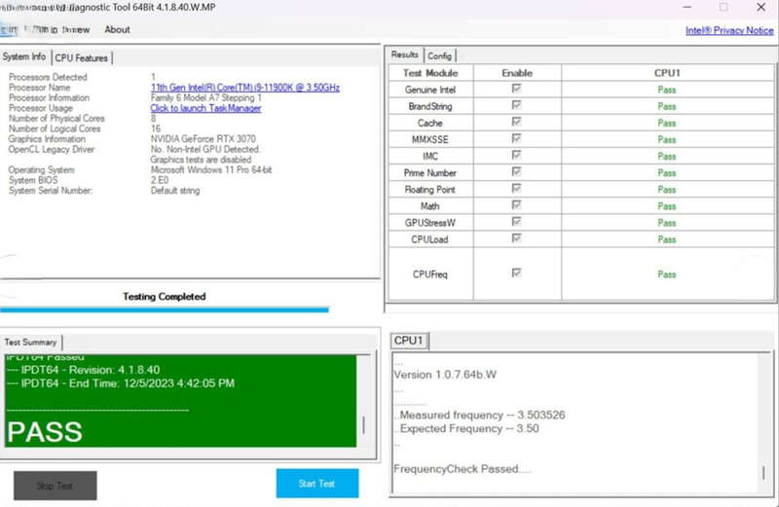This screenshot has height=507, width=779.
Task: Toggle the Genuine Intel enable checkbox
Action: [516, 89]
